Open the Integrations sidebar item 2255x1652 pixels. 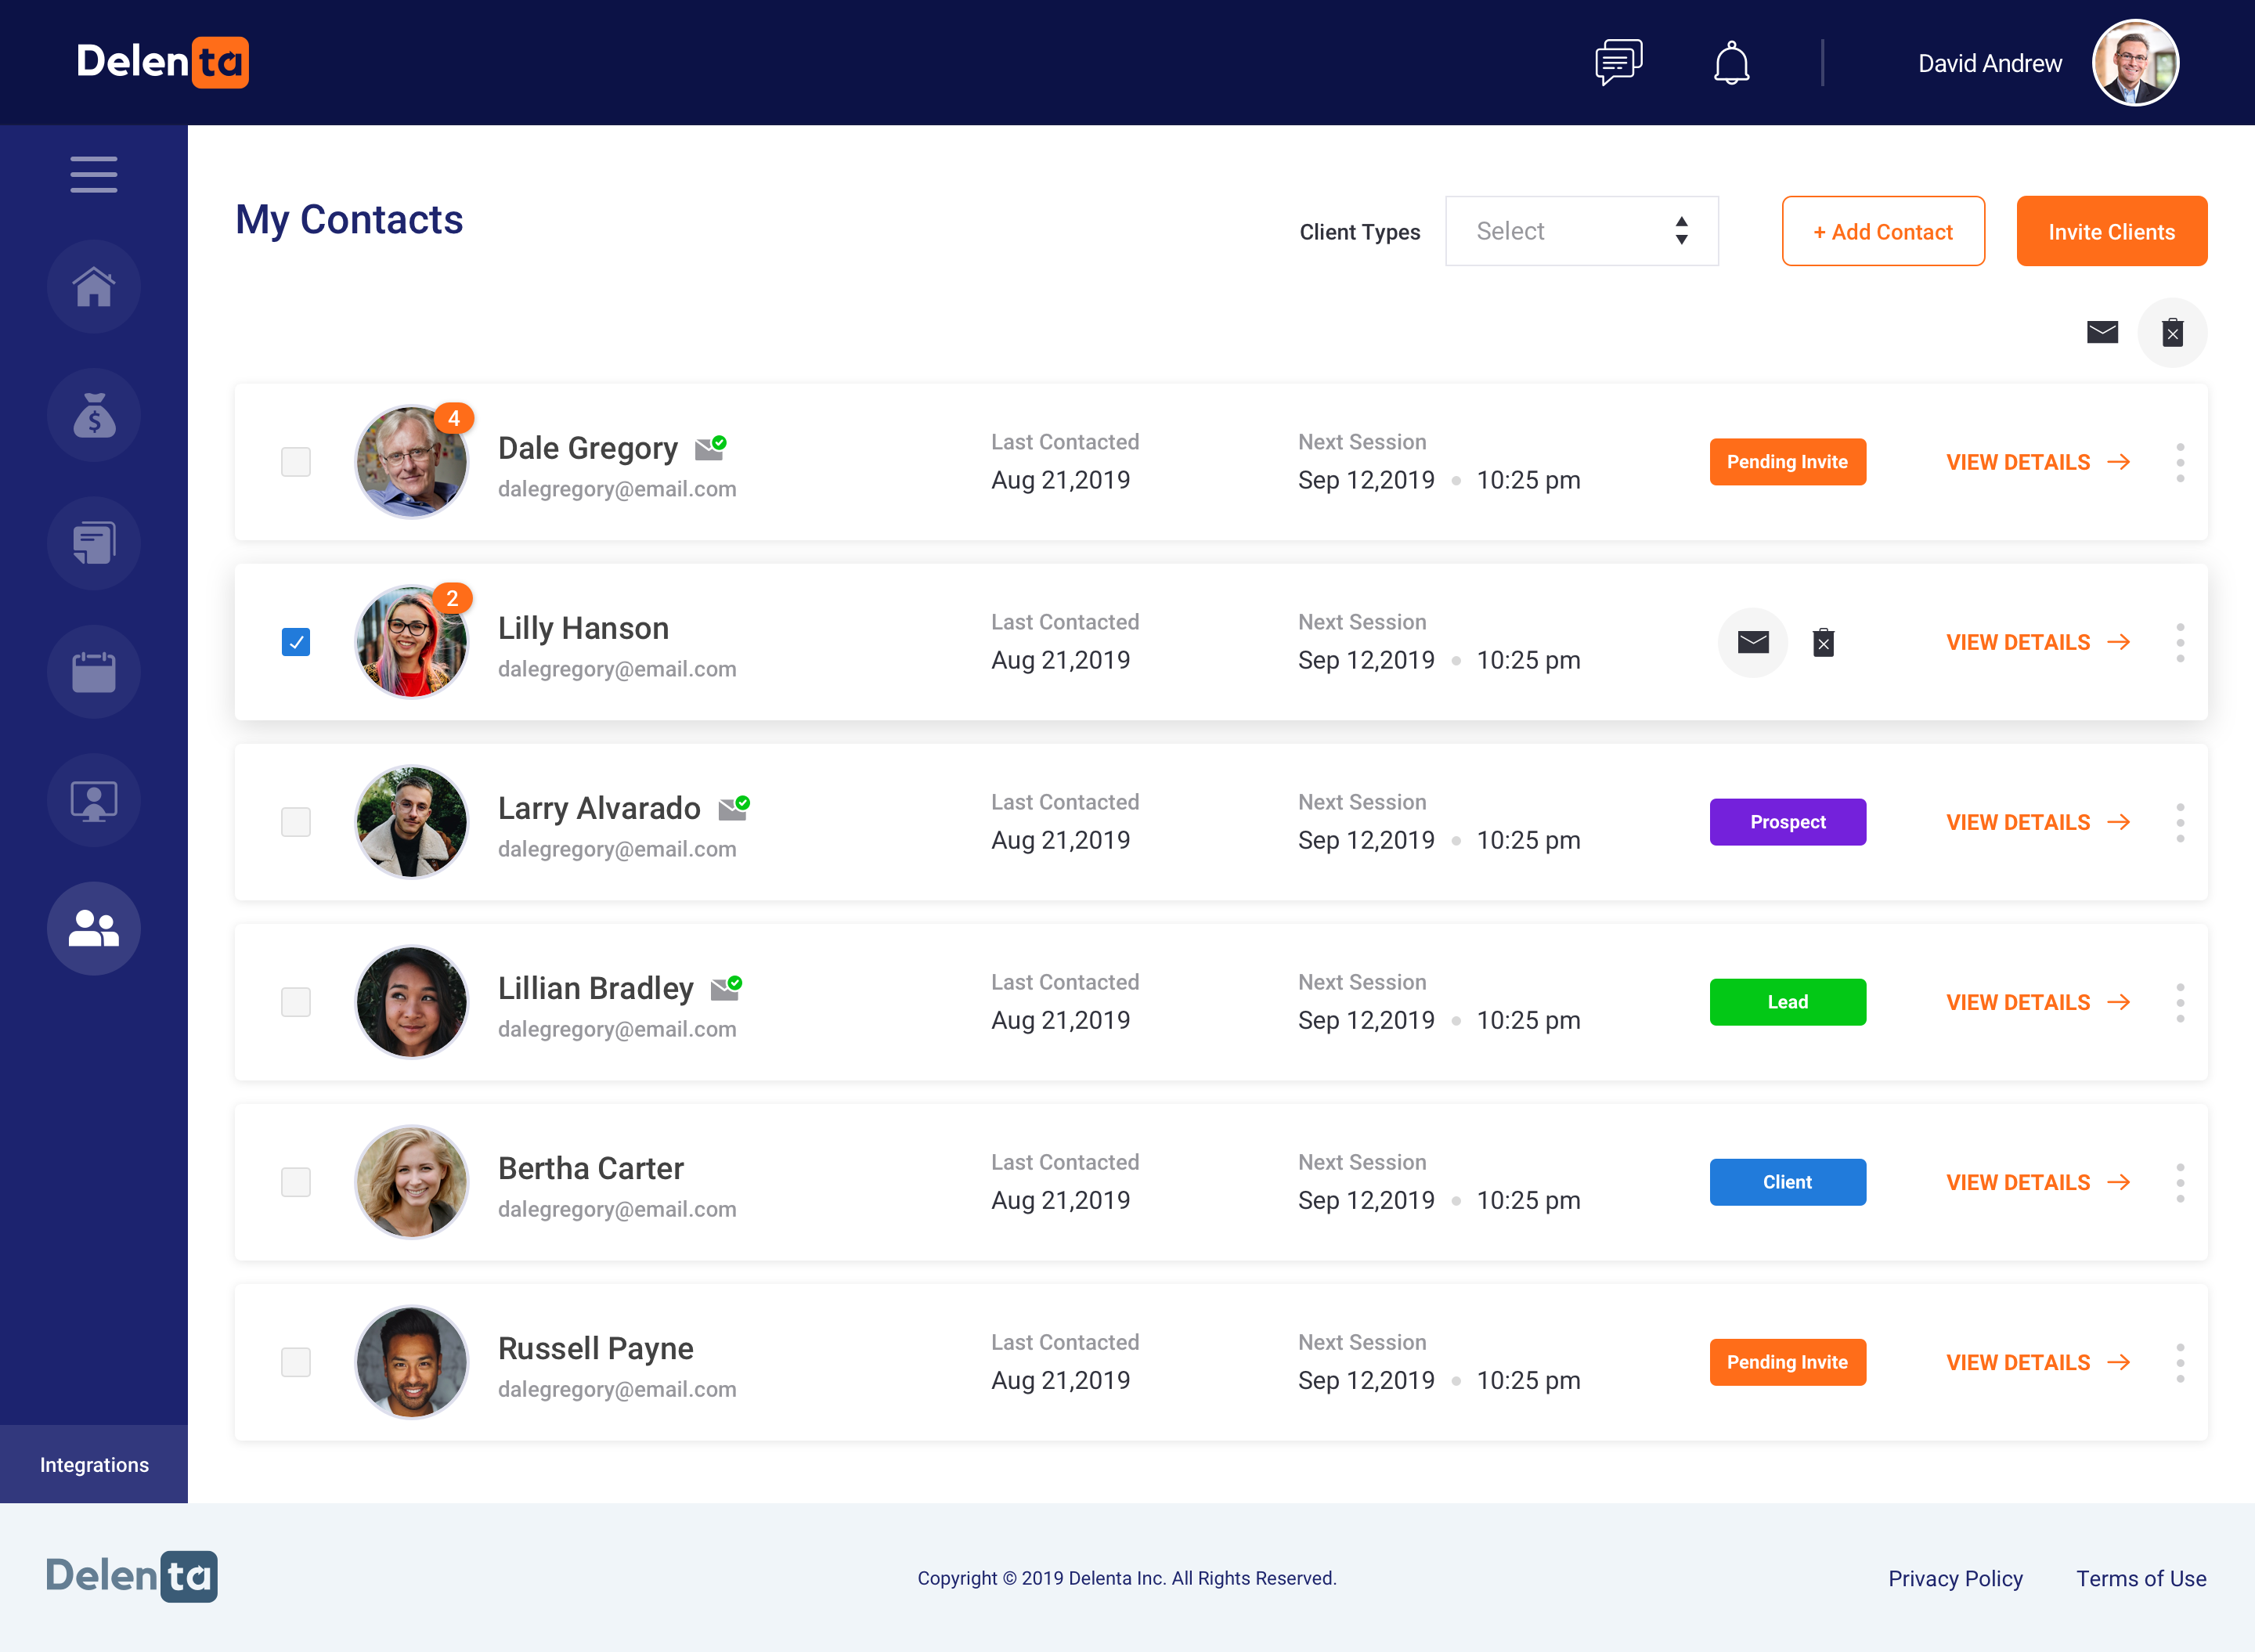pyautogui.click(x=94, y=1464)
